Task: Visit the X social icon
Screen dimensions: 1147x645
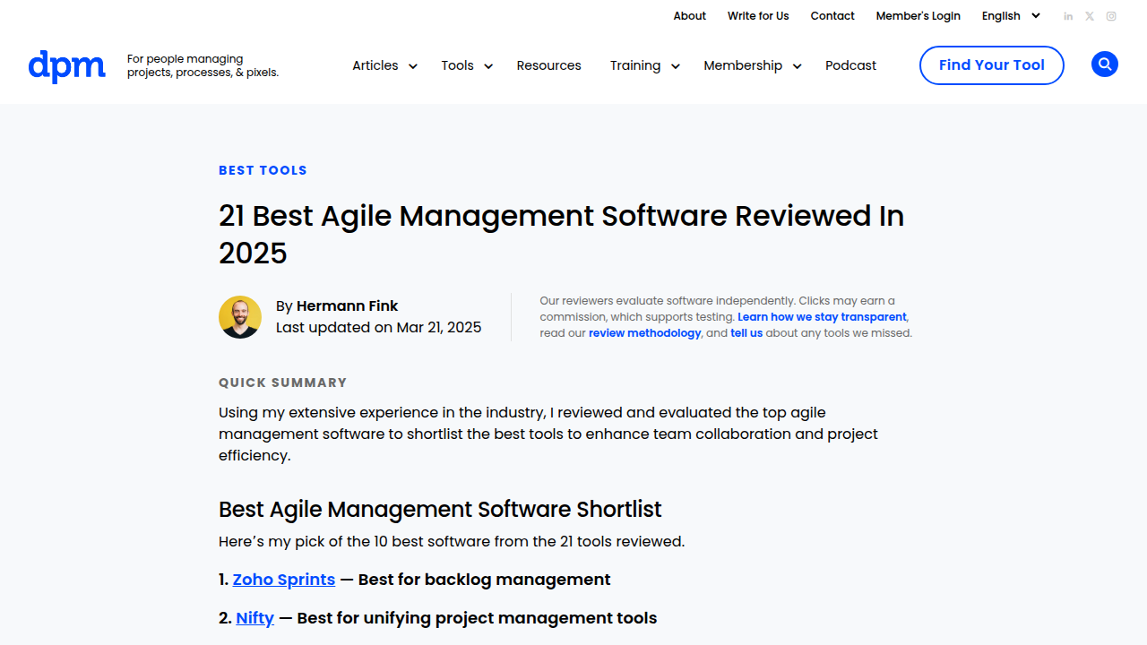Action: click(1090, 16)
